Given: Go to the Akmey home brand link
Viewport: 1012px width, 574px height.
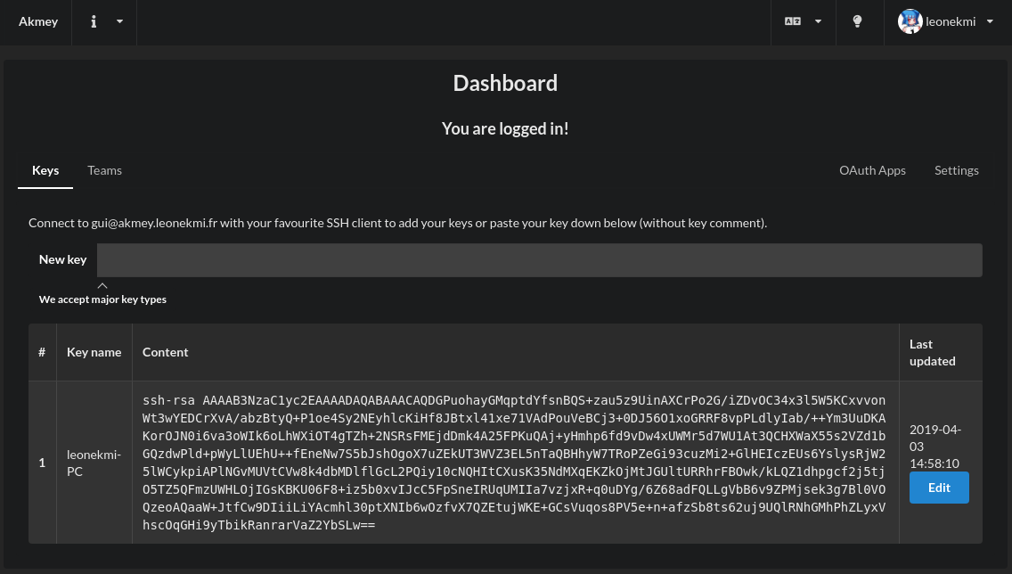Looking at the screenshot, I should (38, 21).
